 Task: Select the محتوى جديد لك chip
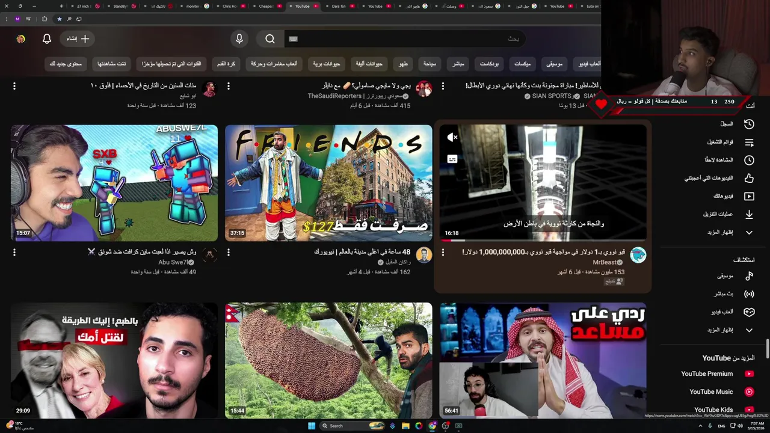click(x=66, y=63)
